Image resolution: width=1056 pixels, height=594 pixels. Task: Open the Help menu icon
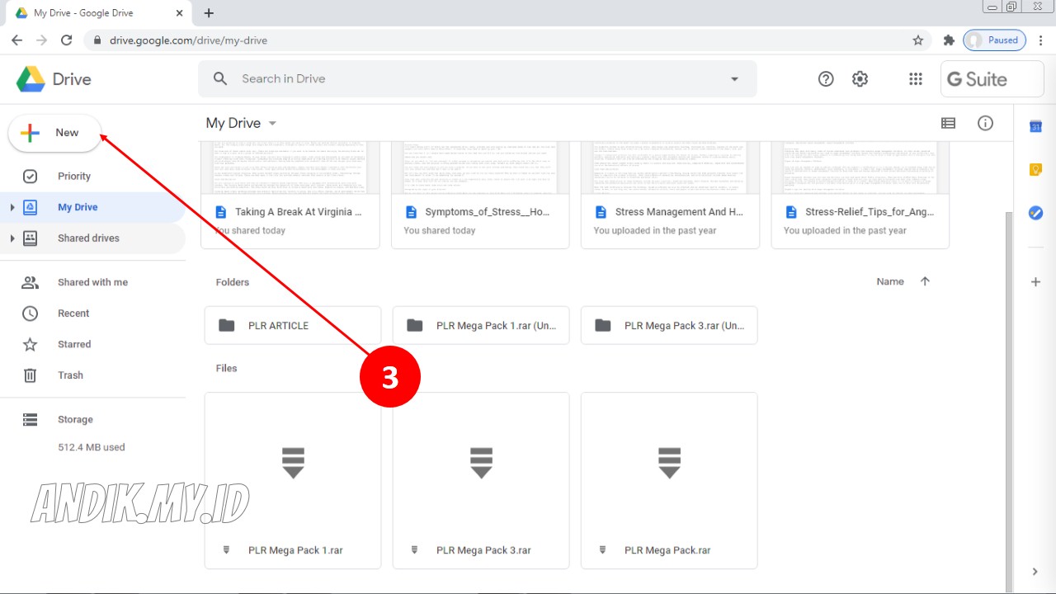826,78
